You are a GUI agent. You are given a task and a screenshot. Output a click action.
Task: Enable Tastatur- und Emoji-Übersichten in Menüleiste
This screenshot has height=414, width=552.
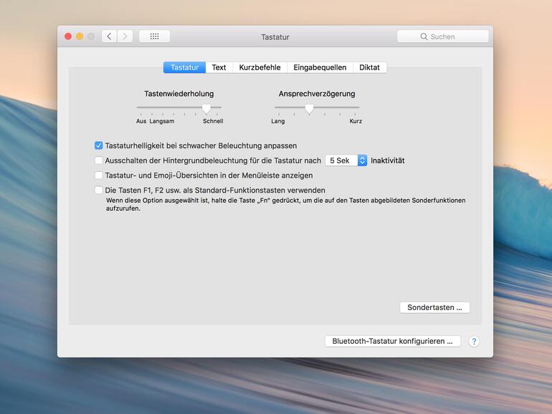(99, 175)
